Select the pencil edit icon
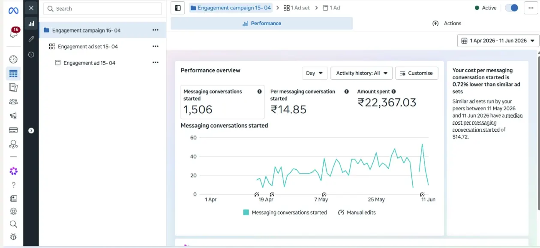540x248 pixels. tap(31, 39)
